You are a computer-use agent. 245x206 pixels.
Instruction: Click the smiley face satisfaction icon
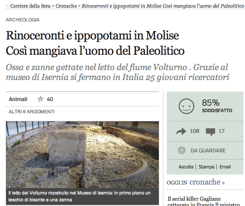(x=186, y=106)
